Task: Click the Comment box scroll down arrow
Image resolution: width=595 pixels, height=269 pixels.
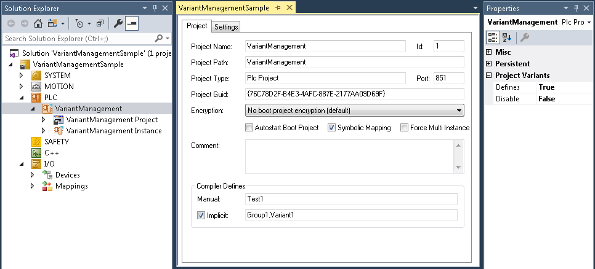Action: [x=458, y=168]
